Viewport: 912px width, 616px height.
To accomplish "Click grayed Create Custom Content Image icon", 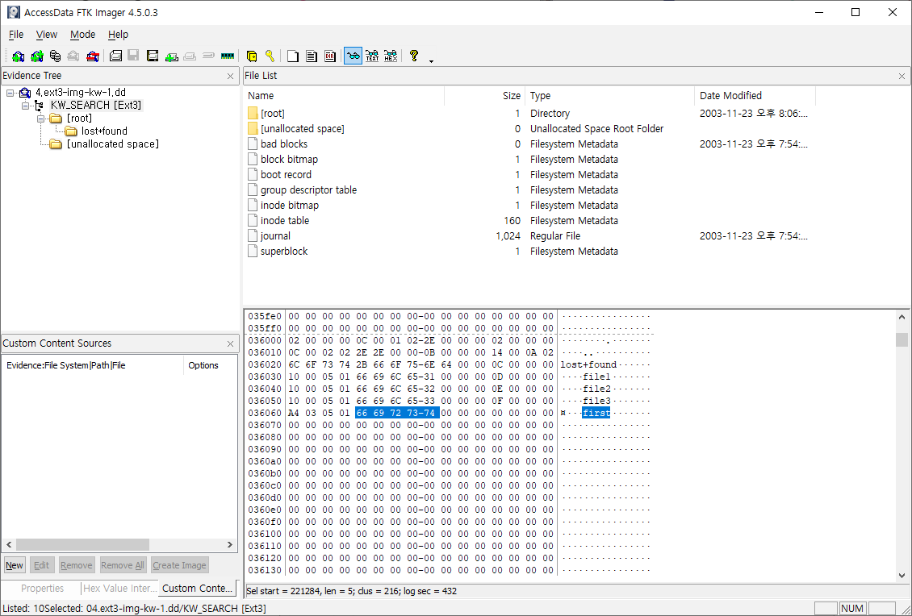I will [190, 56].
